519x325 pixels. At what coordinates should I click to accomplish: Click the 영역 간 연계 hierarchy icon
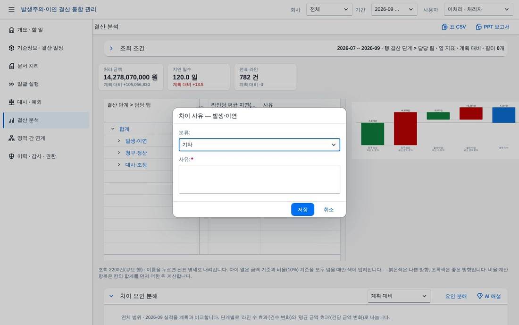[x=12, y=138]
